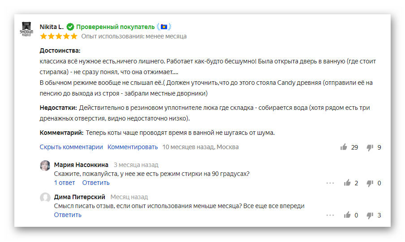Expand 1 ответ under Мария's comment
The image size is (405, 242).
pos(65,183)
